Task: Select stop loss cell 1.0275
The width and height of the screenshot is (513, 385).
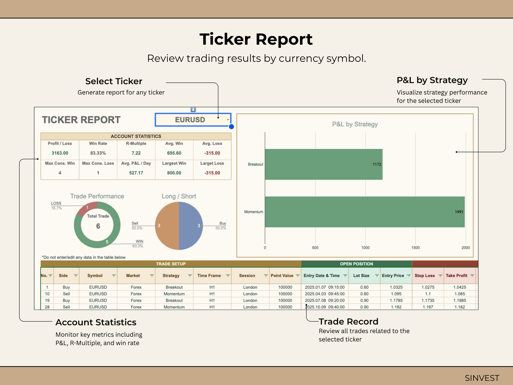Action: pyautogui.click(x=428, y=287)
